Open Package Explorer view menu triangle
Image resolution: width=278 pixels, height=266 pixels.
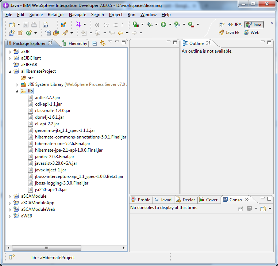click(x=110, y=42)
